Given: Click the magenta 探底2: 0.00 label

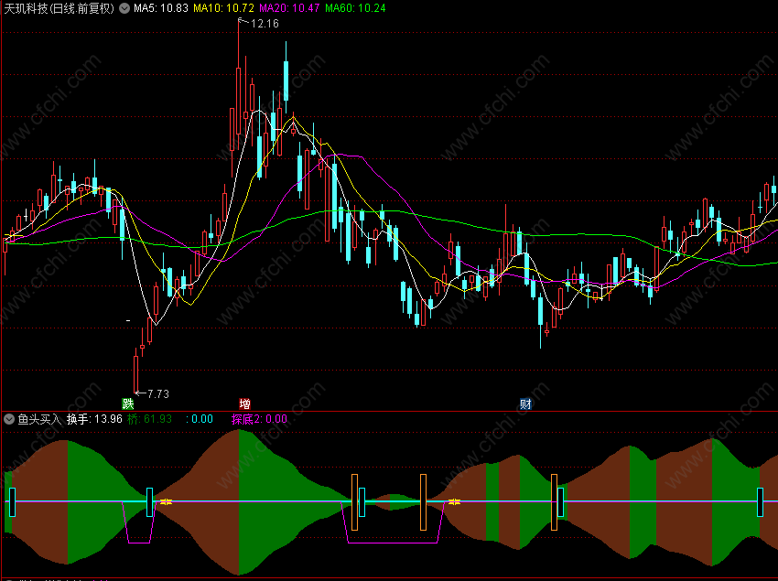Looking at the screenshot, I should (259, 419).
